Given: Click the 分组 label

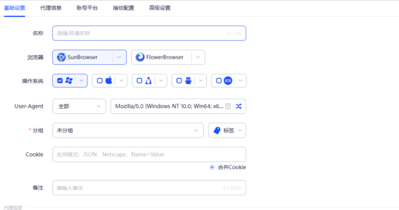Looking at the screenshot, I should click(38, 131).
